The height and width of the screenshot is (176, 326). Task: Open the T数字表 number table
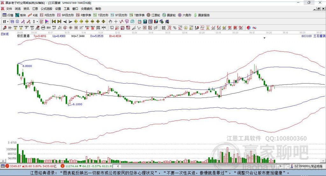(137, 15)
